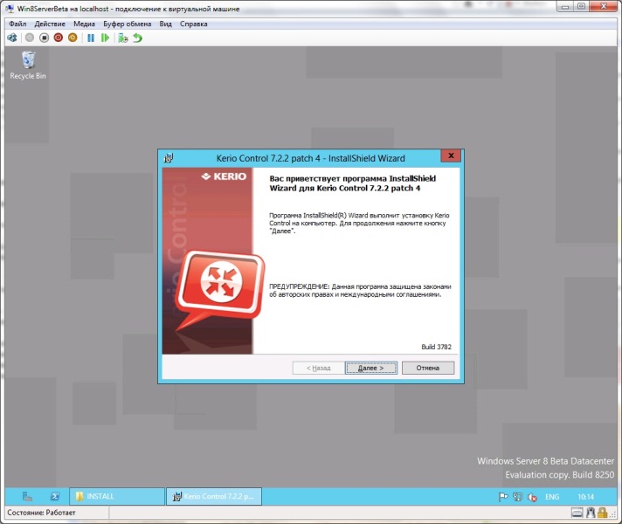Image resolution: width=622 pixels, height=524 pixels.
Task: Click the Ctrl+Alt+Del toolbar icon
Action: pos(12,38)
